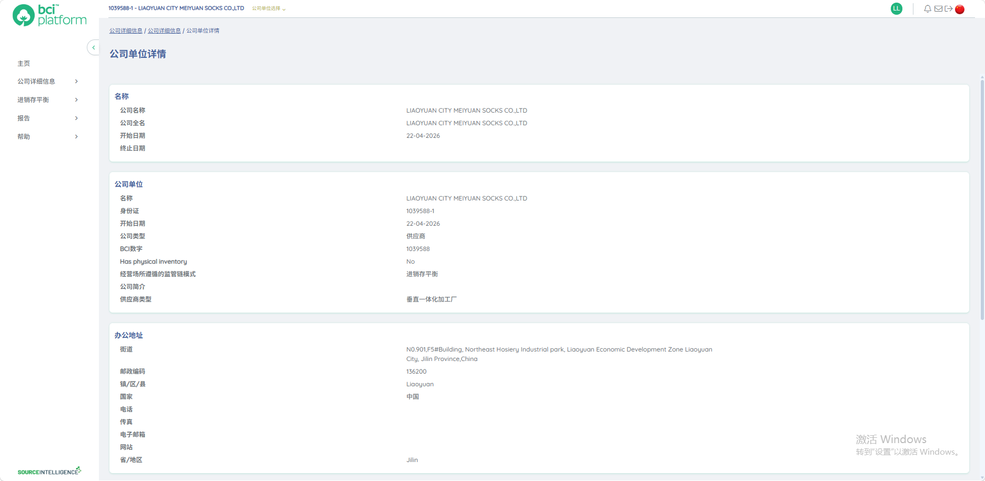The width and height of the screenshot is (985, 481).
Task: Select 进销存平衡 in the sidebar
Action: (33, 99)
